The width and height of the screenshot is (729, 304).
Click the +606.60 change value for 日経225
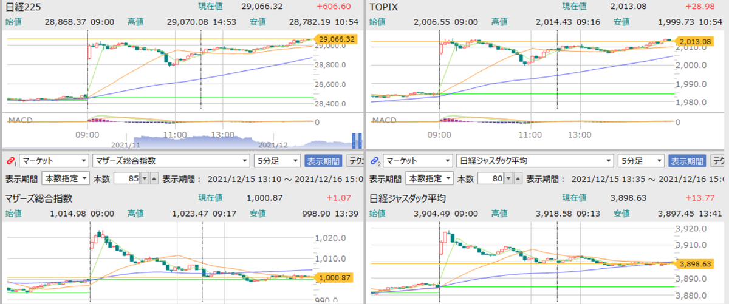[x=334, y=7]
